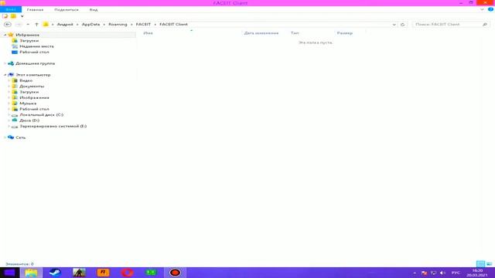The height and width of the screenshot is (278, 495).
Task: Open Explorer help icon
Action: pyautogui.click(x=490, y=9)
